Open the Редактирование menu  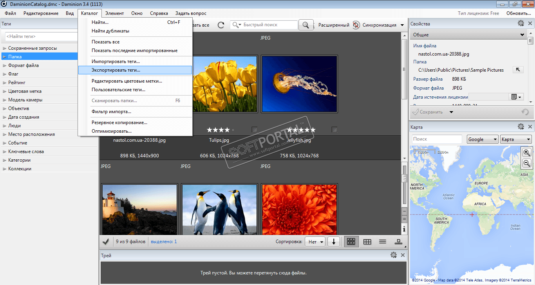[41, 13]
